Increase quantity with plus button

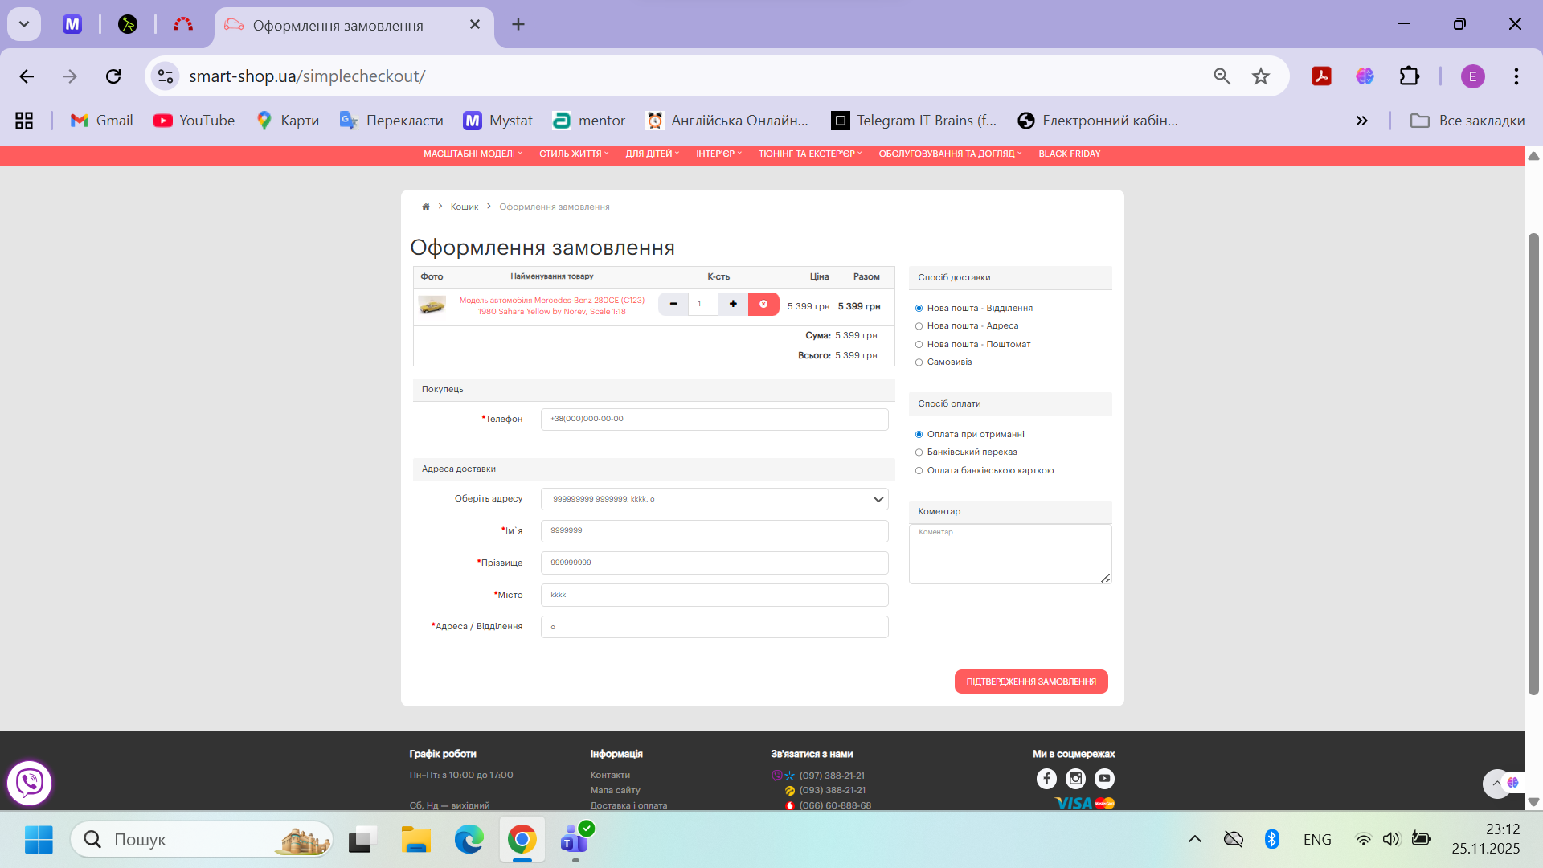[x=733, y=304]
